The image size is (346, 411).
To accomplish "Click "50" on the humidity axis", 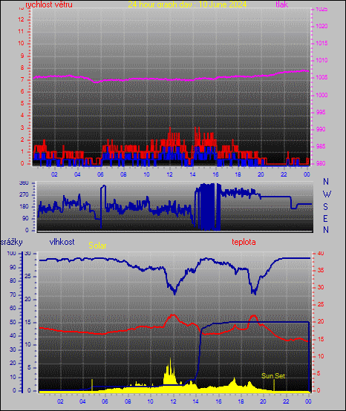I will click(13, 322).
